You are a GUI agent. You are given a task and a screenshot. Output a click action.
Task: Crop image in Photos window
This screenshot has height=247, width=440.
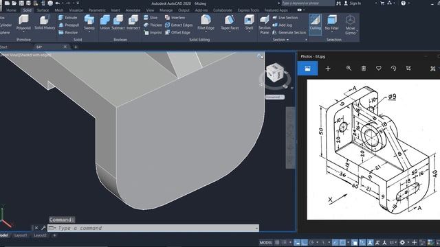coord(408,69)
